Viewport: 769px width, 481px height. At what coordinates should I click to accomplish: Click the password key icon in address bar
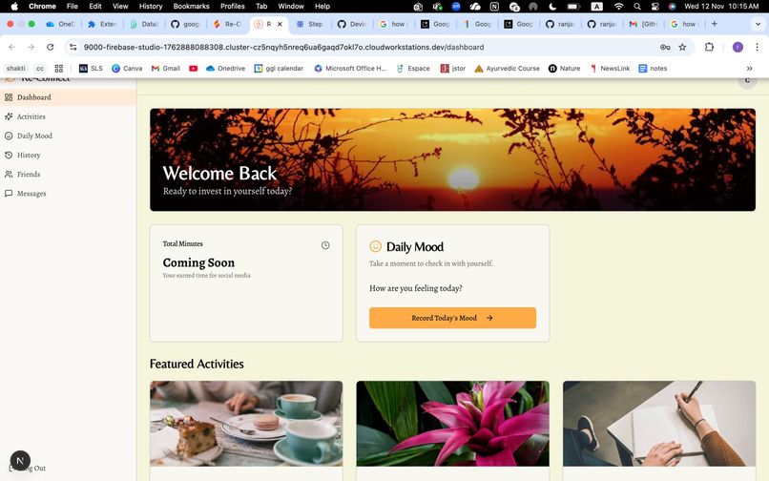(665, 47)
